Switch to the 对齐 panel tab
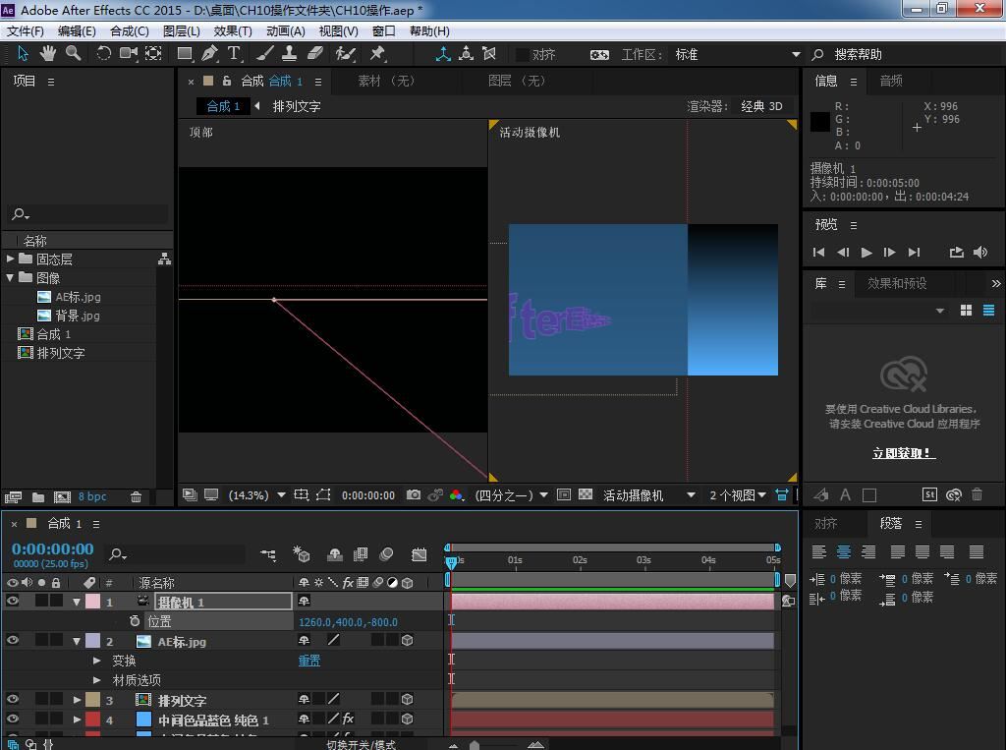Screen dimensions: 1006x750 [x=825, y=523]
